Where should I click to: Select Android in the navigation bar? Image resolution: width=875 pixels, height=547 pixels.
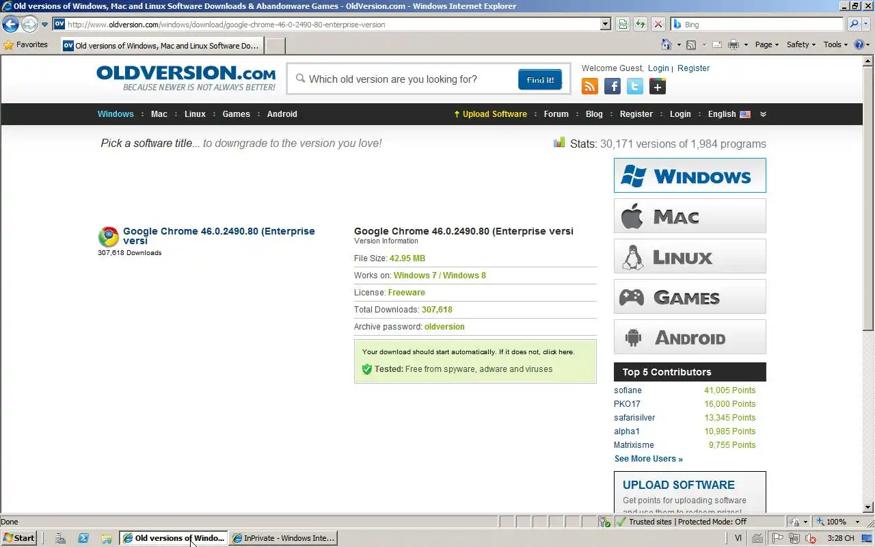(x=282, y=114)
